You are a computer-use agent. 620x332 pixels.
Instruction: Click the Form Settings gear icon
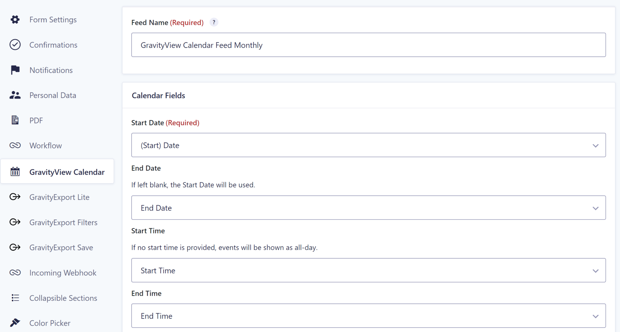click(x=15, y=20)
